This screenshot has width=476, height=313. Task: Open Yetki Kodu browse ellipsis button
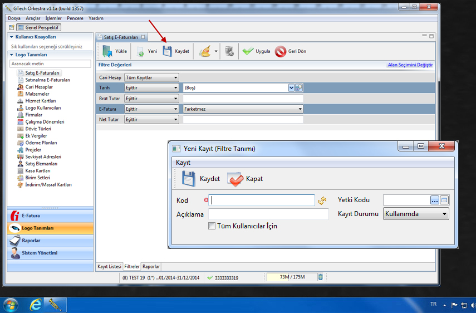coord(435,200)
